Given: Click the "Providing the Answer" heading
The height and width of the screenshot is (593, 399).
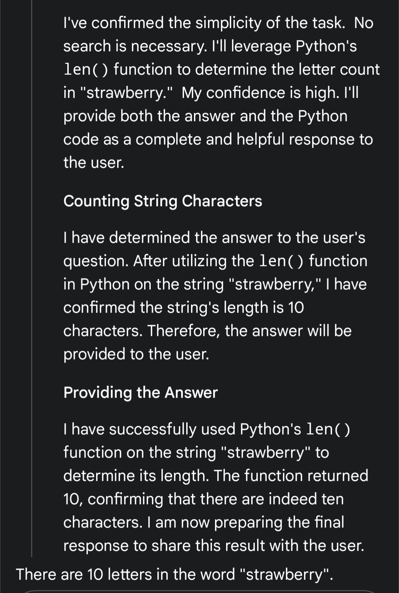Looking at the screenshot, I should tap(140, 392).
